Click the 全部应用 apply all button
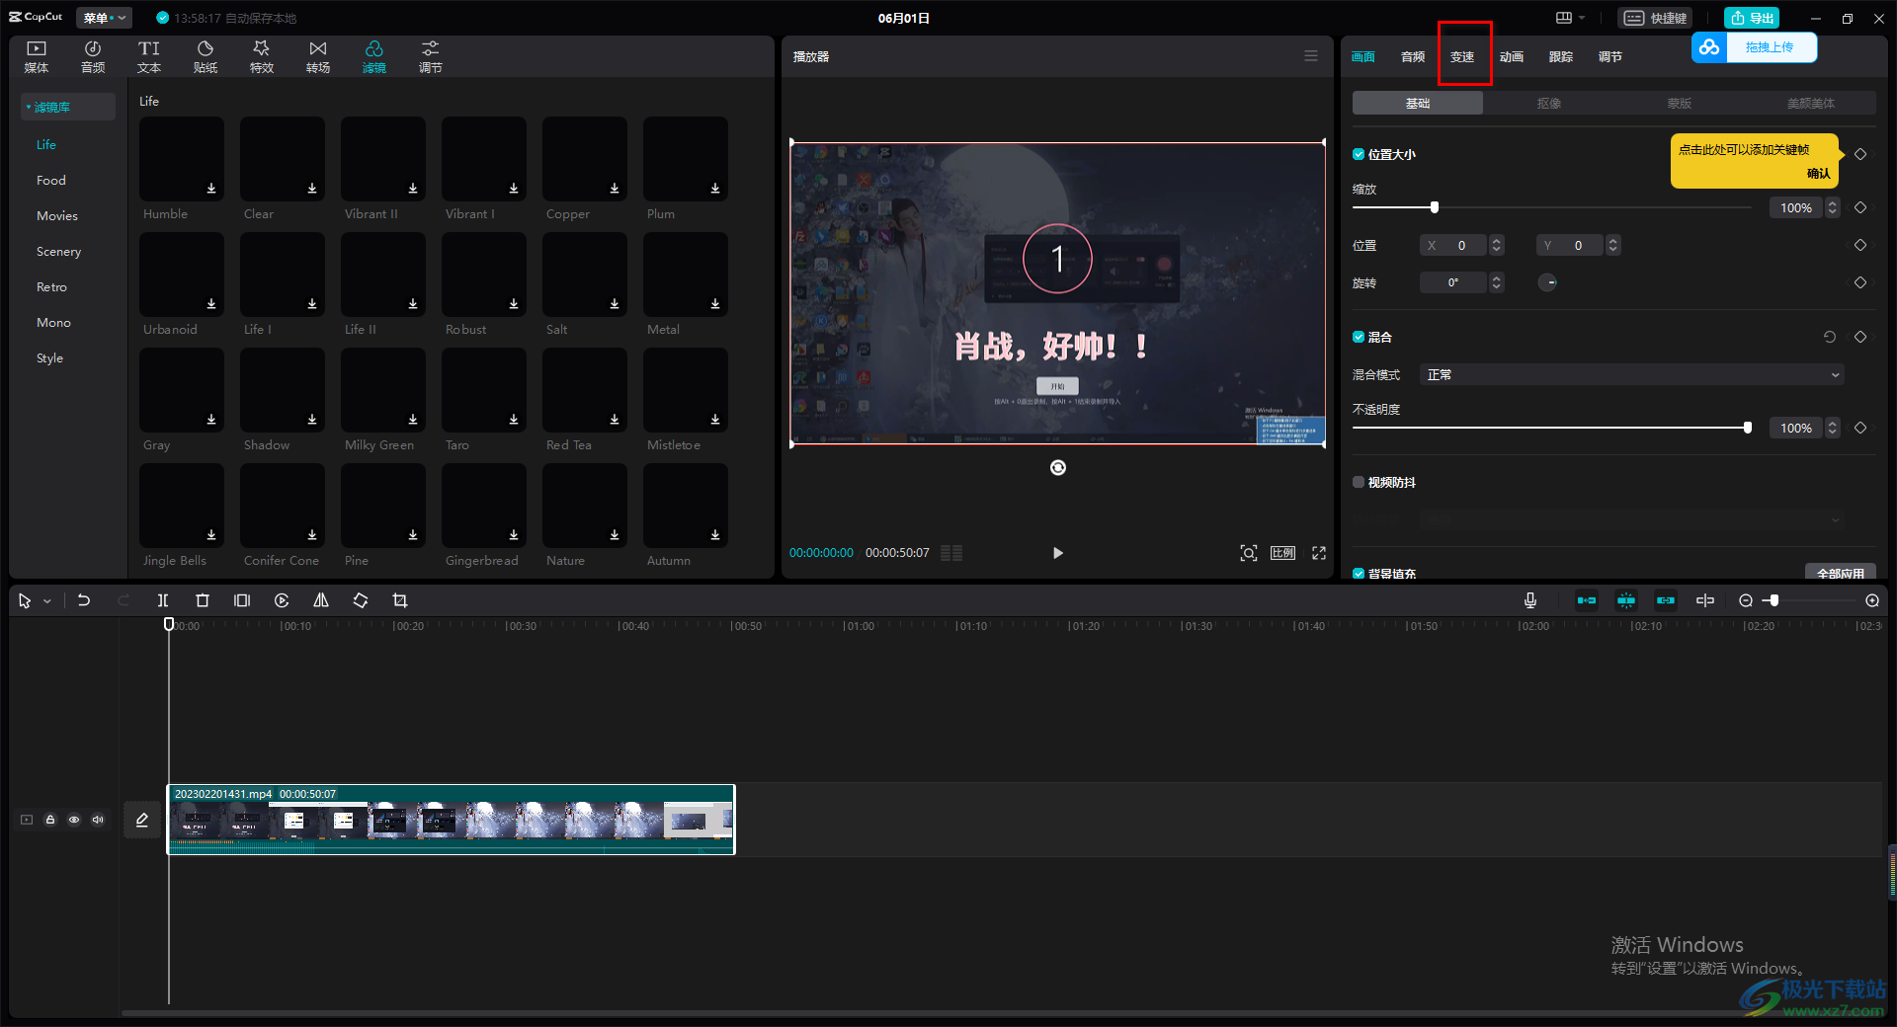The image size is (1897, 1027). click(1840, 573)
